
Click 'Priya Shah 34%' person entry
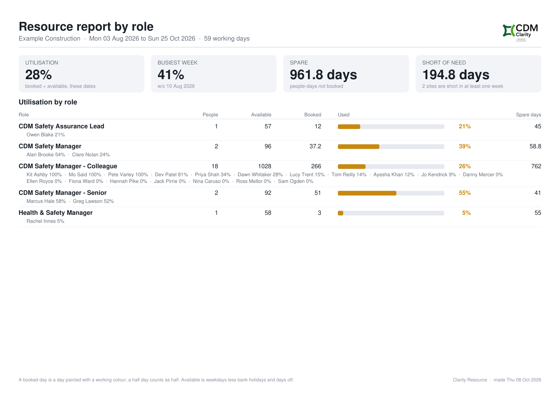tap(213, 175)
